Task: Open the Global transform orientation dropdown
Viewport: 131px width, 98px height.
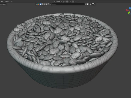Action: click(x=58, y=2)
